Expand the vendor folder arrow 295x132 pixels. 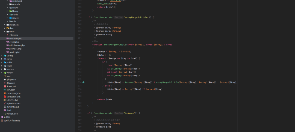pos(2,73)
